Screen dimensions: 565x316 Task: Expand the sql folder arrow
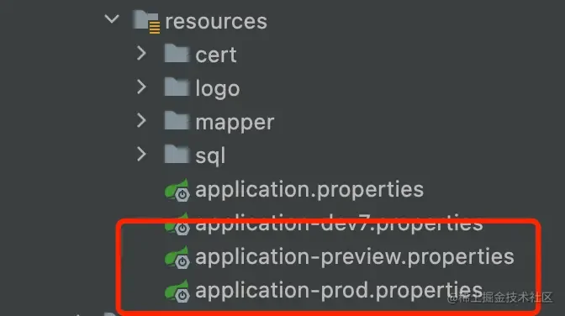pyautogui.click(x=141, y=154)
